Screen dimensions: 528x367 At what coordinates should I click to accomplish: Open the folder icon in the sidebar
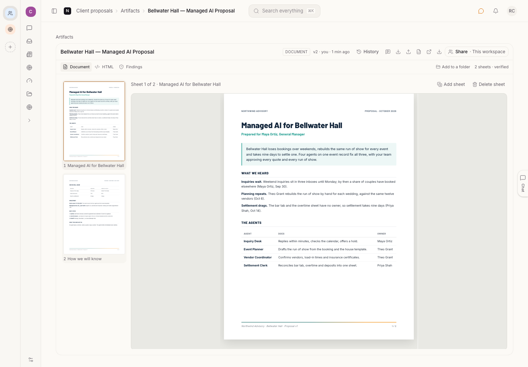[x=29, y=94]
